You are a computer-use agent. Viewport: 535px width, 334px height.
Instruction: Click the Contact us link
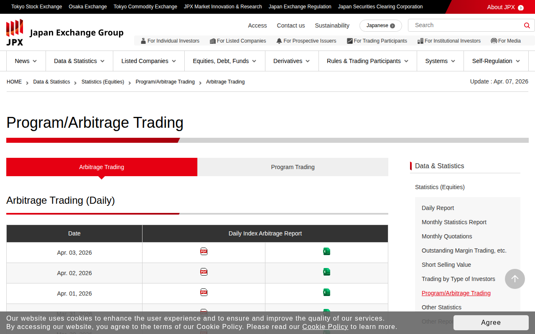click(291, 25)
